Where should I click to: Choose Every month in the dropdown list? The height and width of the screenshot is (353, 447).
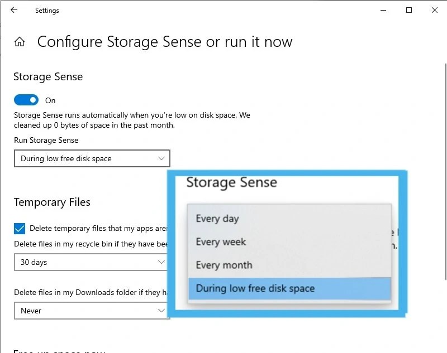[x=223, y=265]
